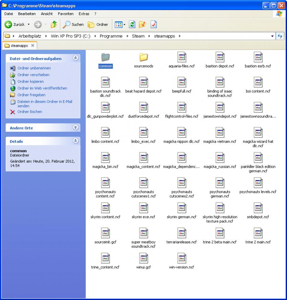This screenshot has width=287, height=300.
Task: Click the greyed forward navigation arrow
Action: 38,24
